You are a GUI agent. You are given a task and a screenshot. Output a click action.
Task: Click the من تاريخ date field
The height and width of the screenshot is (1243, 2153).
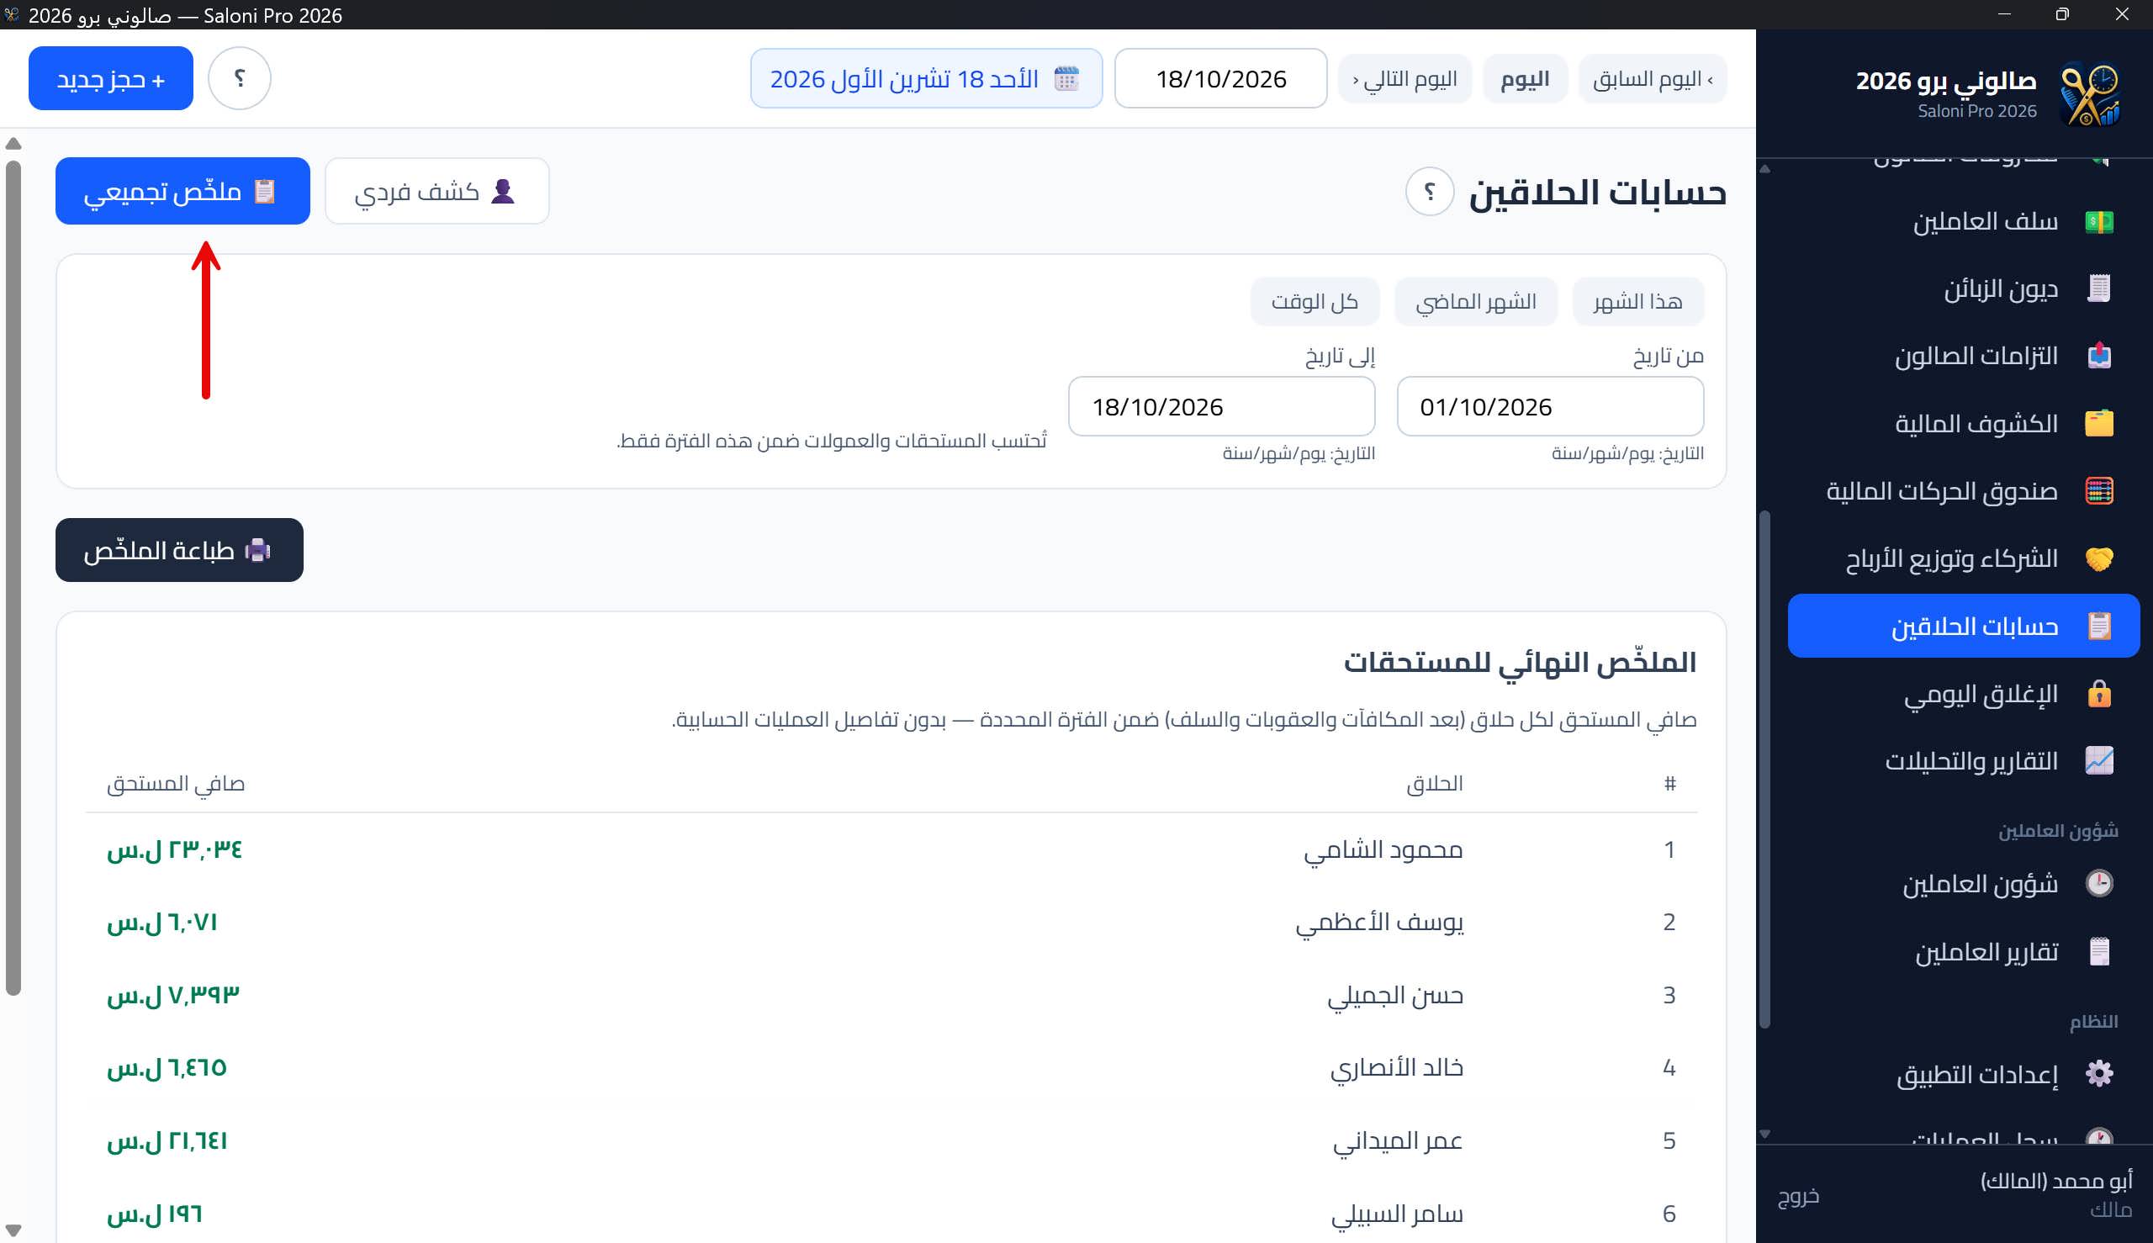(x=1549, y=406)
